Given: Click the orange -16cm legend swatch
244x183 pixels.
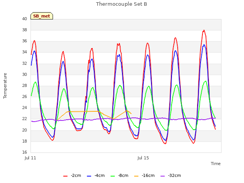Looking at the screenshot, I should [136, 176].
